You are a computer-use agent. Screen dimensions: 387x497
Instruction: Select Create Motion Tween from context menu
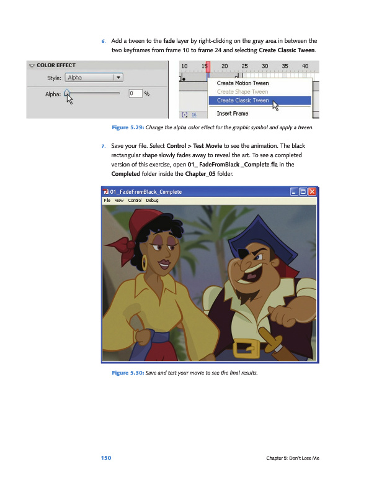(242, 83)
